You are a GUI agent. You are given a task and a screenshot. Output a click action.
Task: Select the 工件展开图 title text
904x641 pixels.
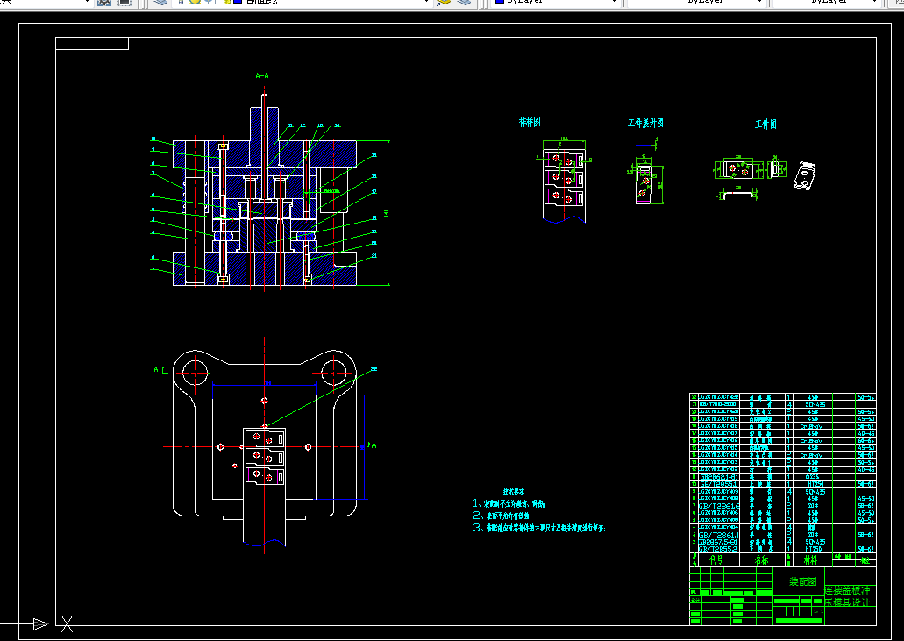tap(645, 123)
